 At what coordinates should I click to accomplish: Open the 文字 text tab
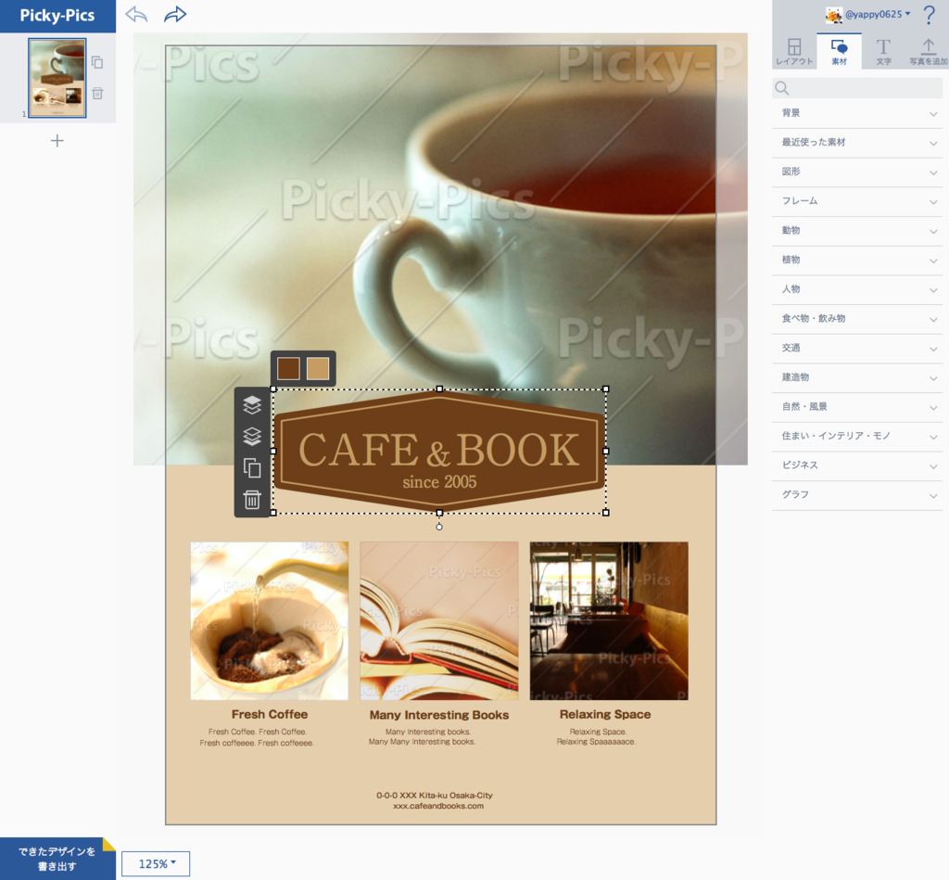883,52
